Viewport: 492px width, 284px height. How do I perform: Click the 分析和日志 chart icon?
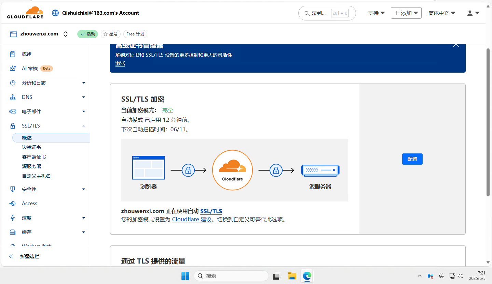tap(13, 83)
